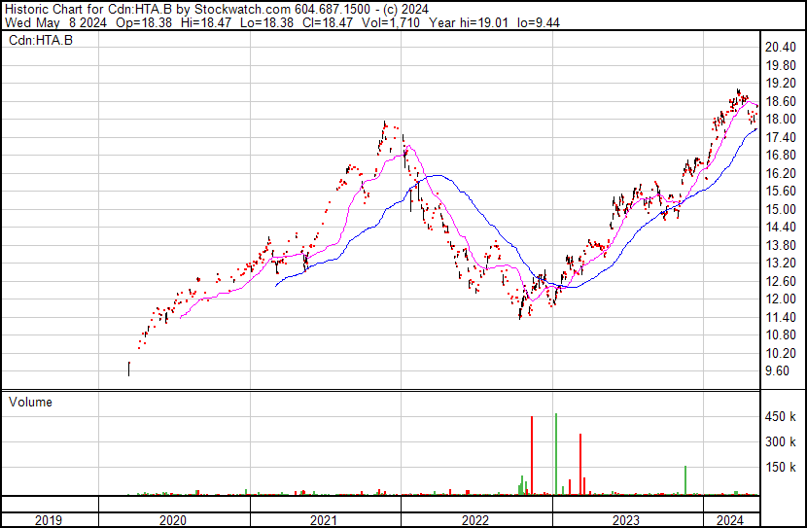The image size is (807, 528).
Task: Click the Wed May 8 2024 date text
Action: pos(55,22)
